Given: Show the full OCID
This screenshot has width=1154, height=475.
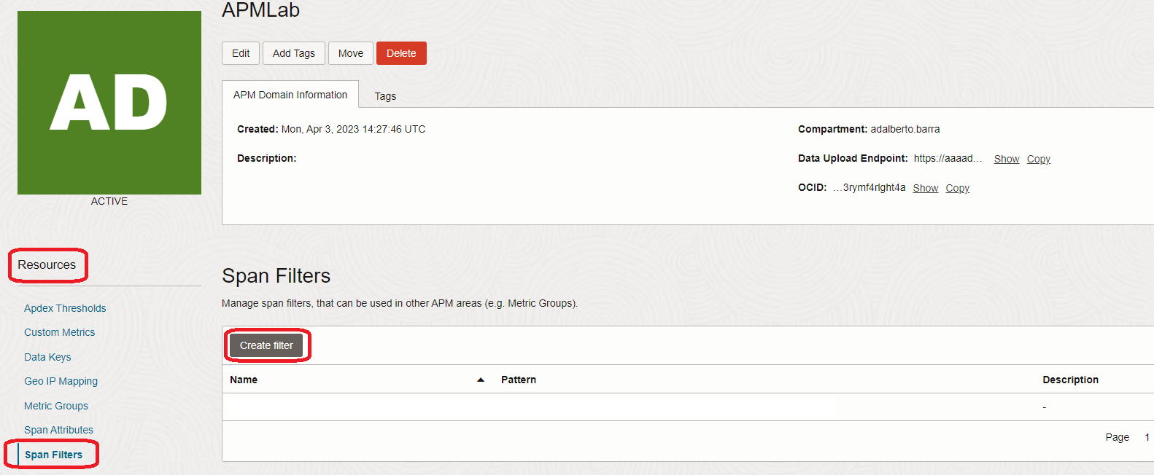Looking at the screenshot, I should pyautogui.click(x=925, y=188).
